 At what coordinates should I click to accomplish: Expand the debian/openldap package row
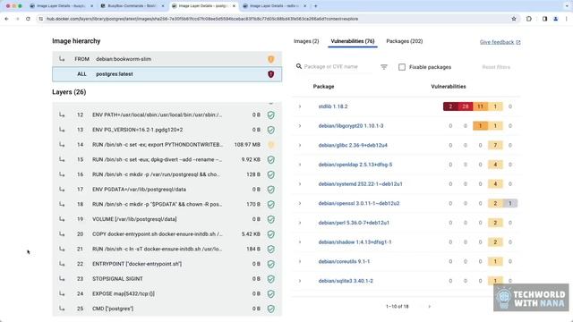click(300, 165)
